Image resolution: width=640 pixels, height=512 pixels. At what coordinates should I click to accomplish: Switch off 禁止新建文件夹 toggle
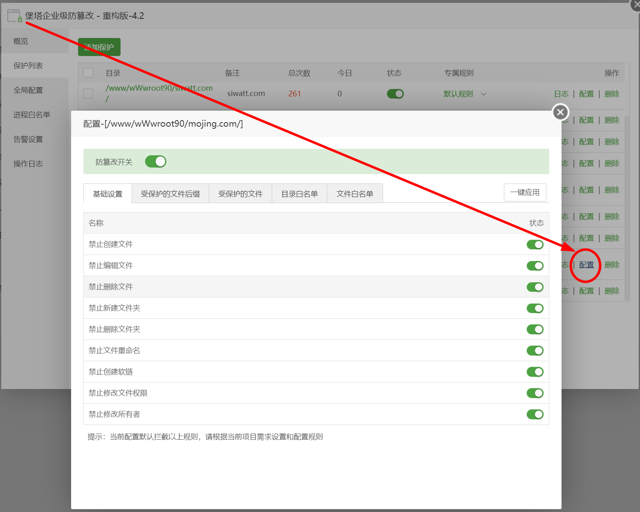pos(535,309)
